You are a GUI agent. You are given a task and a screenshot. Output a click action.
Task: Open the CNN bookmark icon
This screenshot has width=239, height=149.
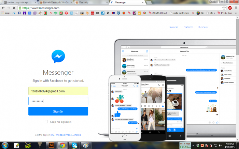click(92, 13)
